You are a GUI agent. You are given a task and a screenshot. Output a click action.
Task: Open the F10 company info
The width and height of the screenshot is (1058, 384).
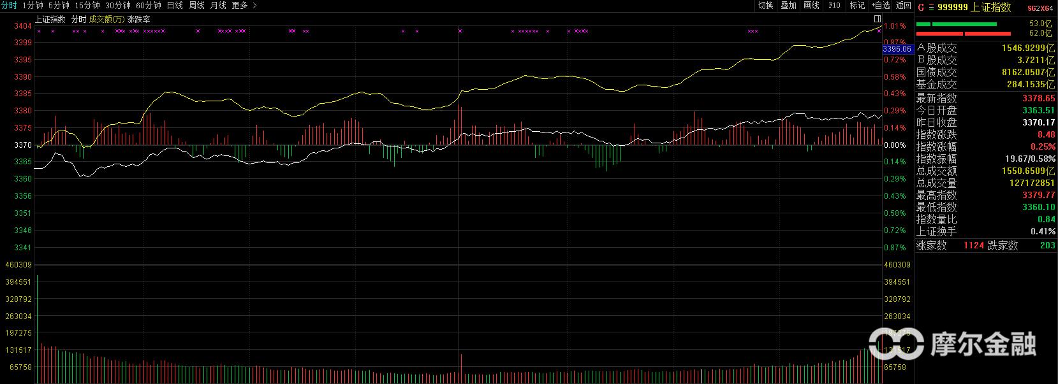pyautogui.click(x=834, y=5)
